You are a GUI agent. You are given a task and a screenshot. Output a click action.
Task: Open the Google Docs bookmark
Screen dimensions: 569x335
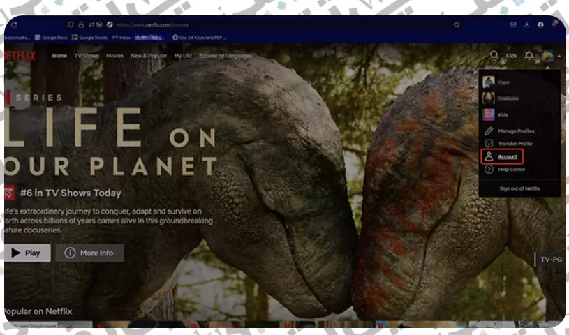51,38
